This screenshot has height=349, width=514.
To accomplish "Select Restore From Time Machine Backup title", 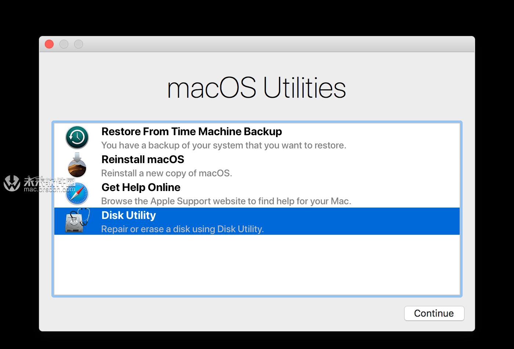I will (x=192, y=132).
